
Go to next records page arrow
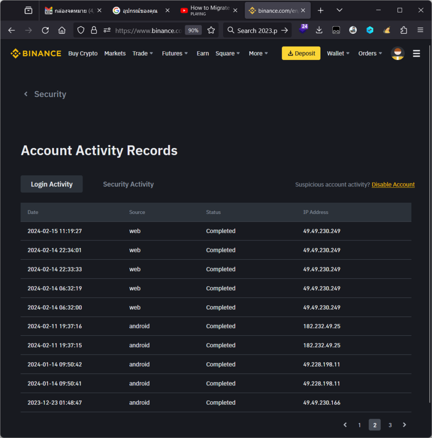tap(404, 425)
